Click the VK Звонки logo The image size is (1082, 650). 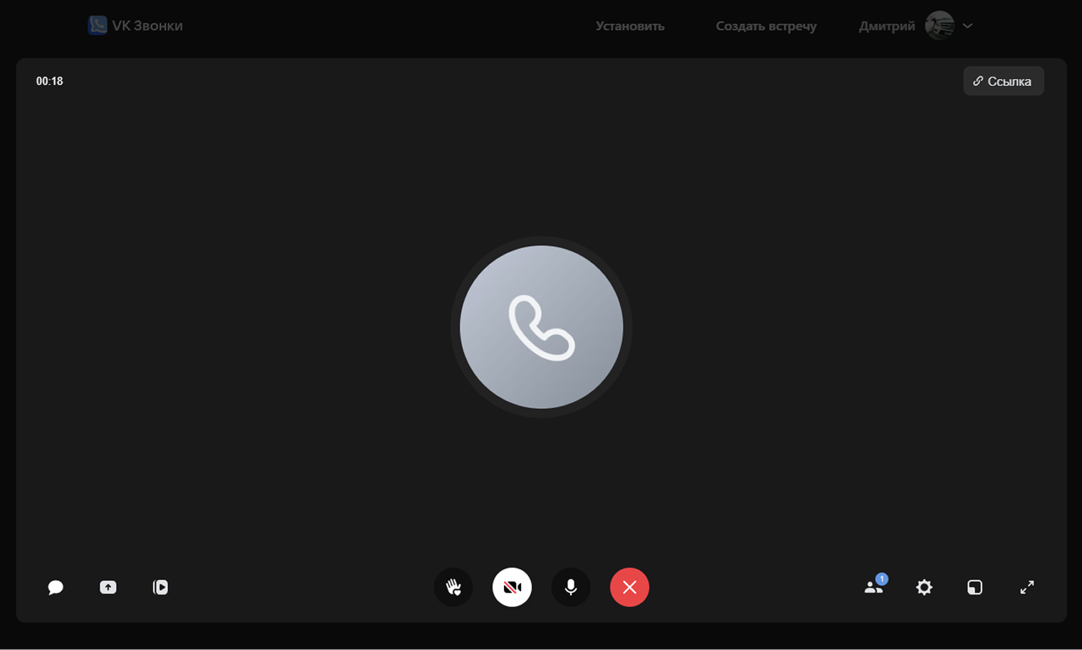pos(135,26)
